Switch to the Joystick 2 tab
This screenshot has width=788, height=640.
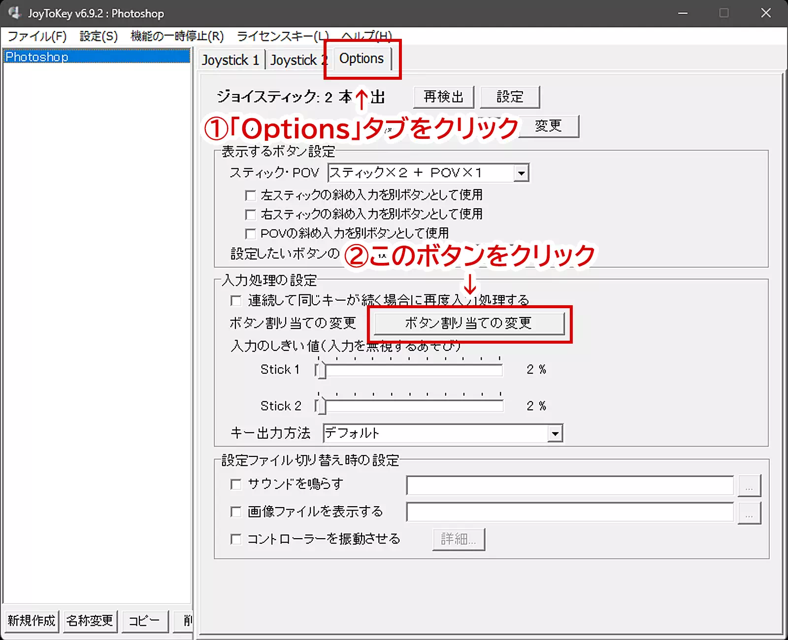298,60
